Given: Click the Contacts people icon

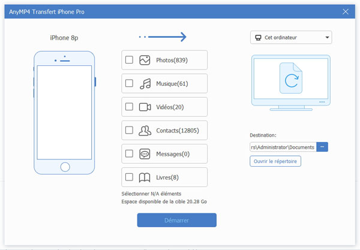Looking at the screenshot, I should point(145,130).
